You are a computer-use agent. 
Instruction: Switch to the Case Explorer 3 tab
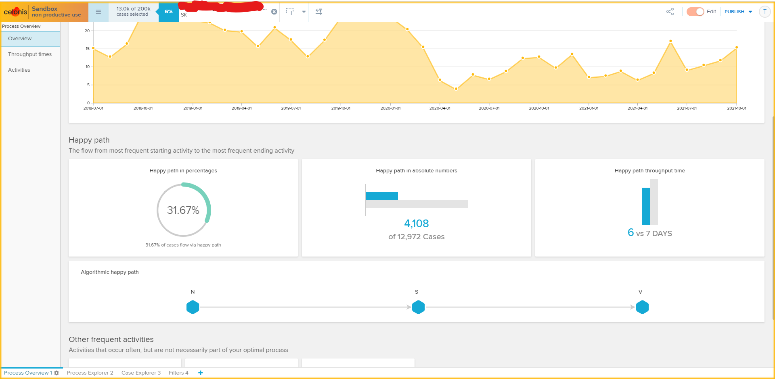(141, 373)
